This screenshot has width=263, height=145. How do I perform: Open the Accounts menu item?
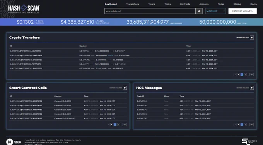coord(204,4)
